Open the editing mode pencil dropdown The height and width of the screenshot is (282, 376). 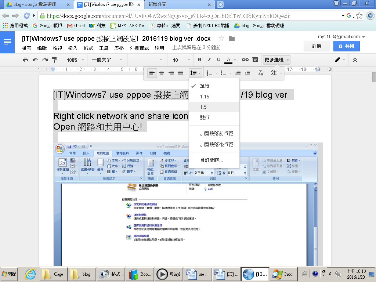click(340, 60)
